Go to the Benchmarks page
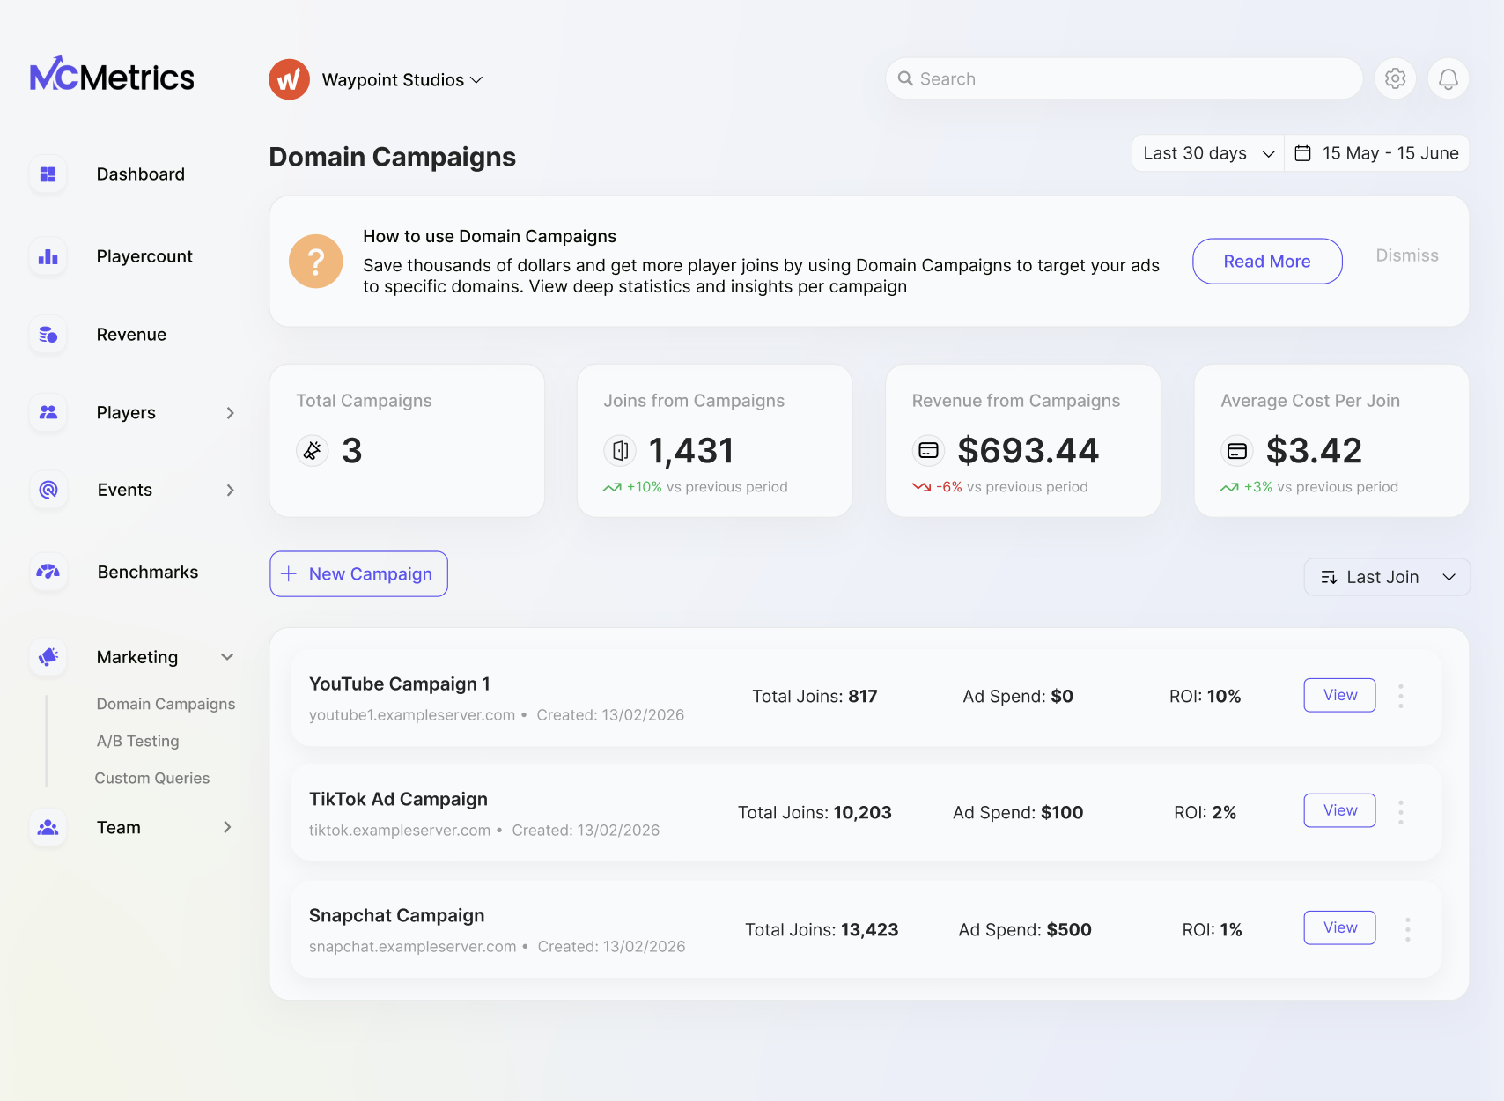This screenshot has width=1504, height=1101. (148, 572)
